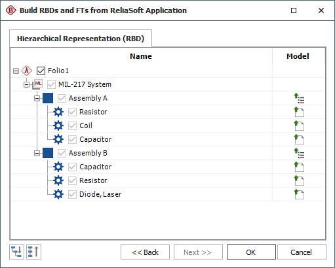Uncheck the Folio1 checkbox
The height and width of the screenshot is (268, 335).
pyautogui.click(x=41, y=71)
